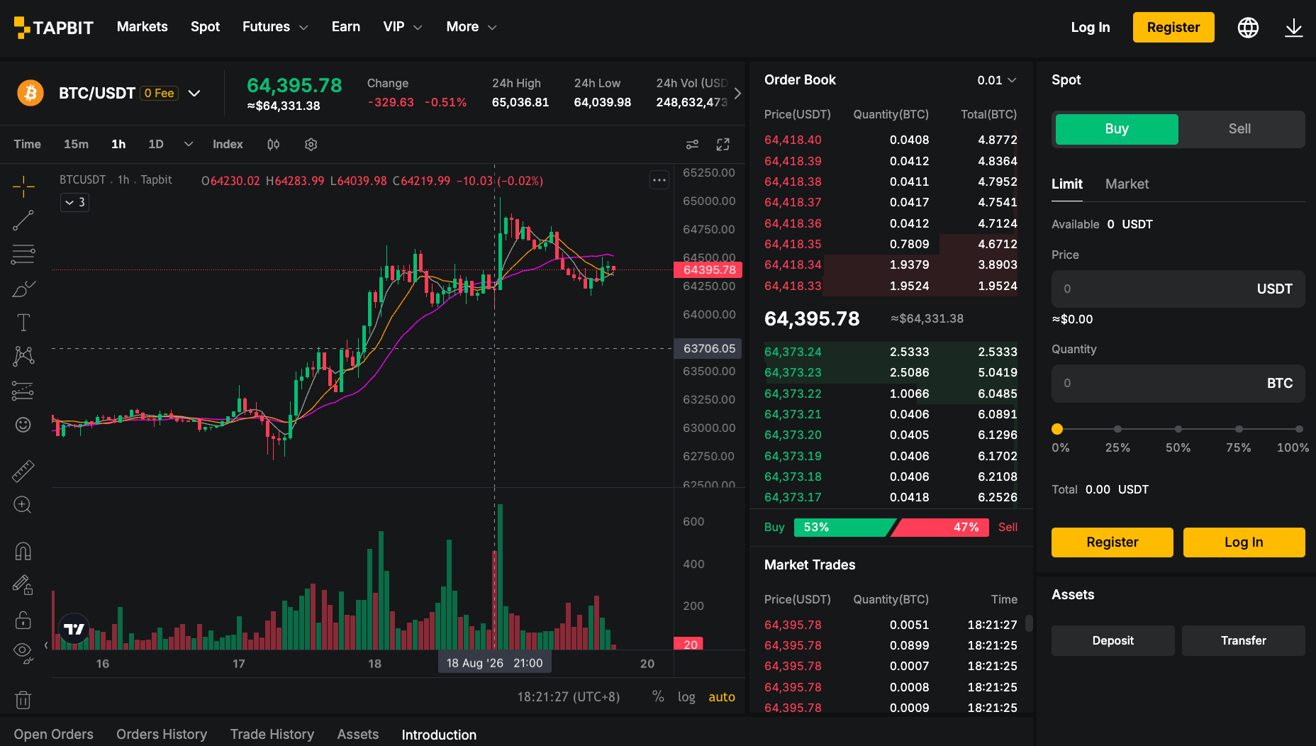
Task: Select the crosshair cursor tool
Action: pos(23,186)
